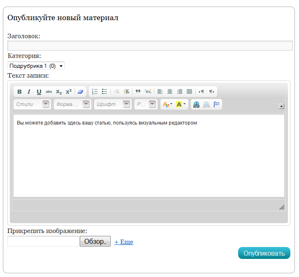Click the remove format eraser icon
Viewport: 299px width, 277px height.
[80, 92]
